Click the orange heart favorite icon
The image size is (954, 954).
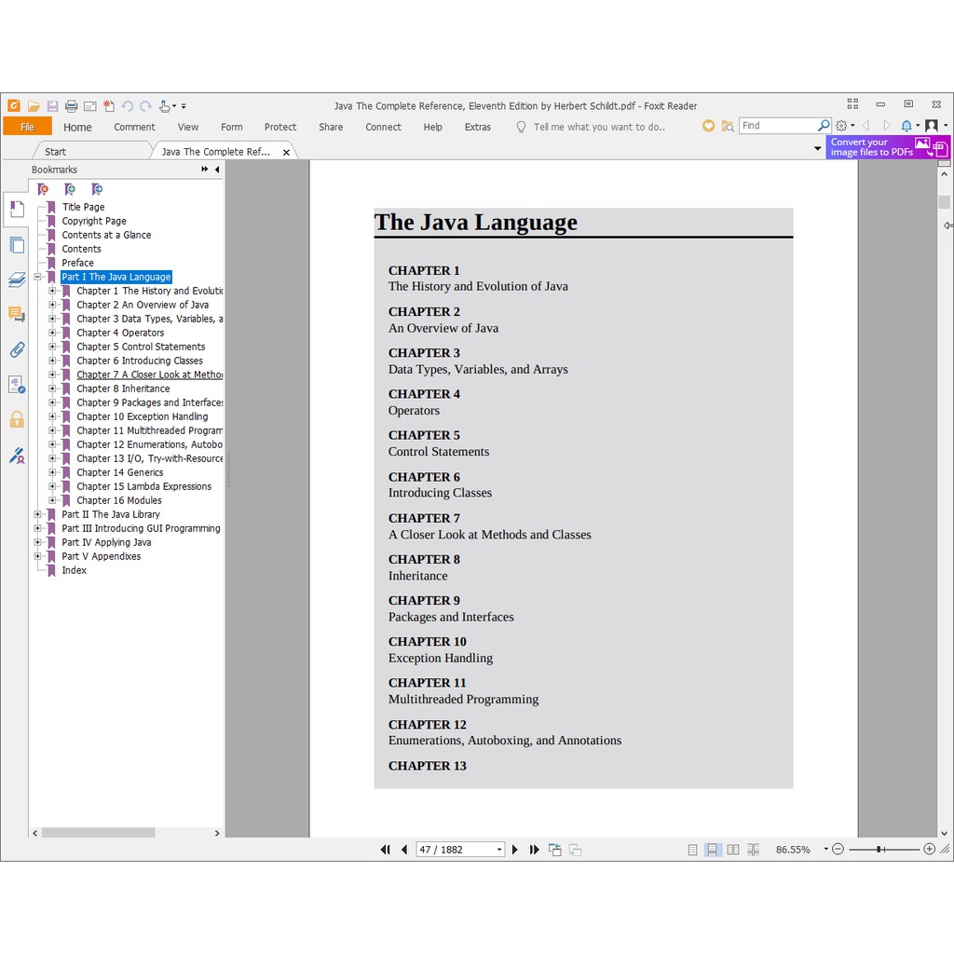point(708,126)
